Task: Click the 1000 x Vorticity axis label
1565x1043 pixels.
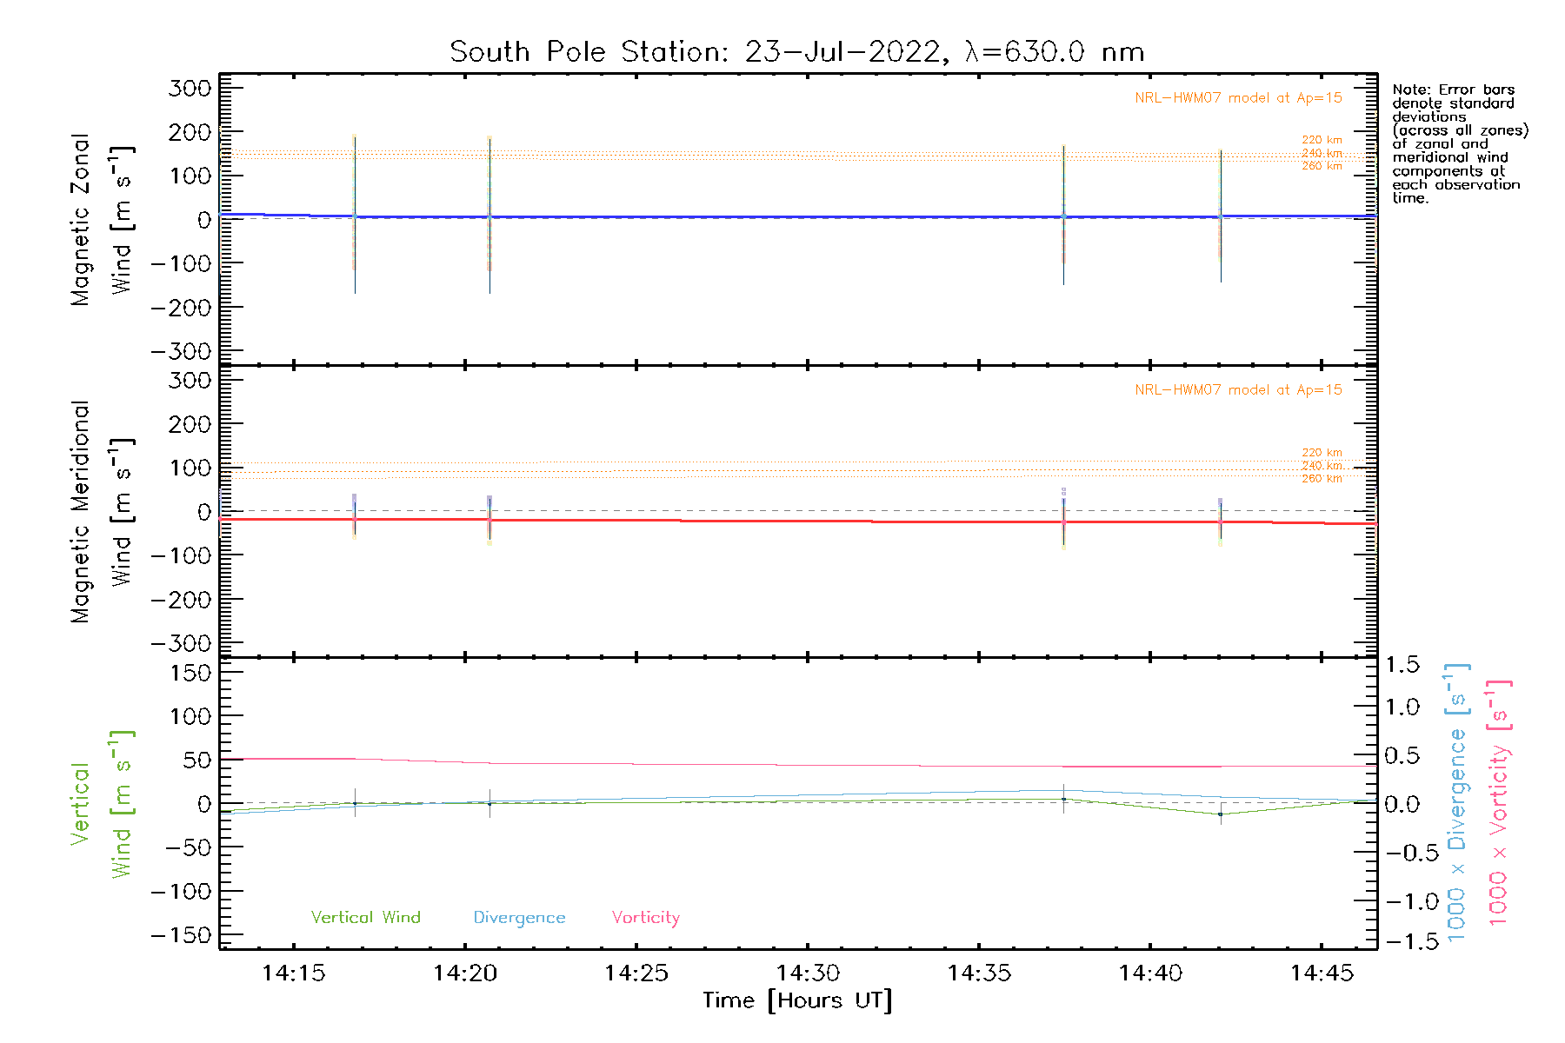Action: (x=1499, y=802)
